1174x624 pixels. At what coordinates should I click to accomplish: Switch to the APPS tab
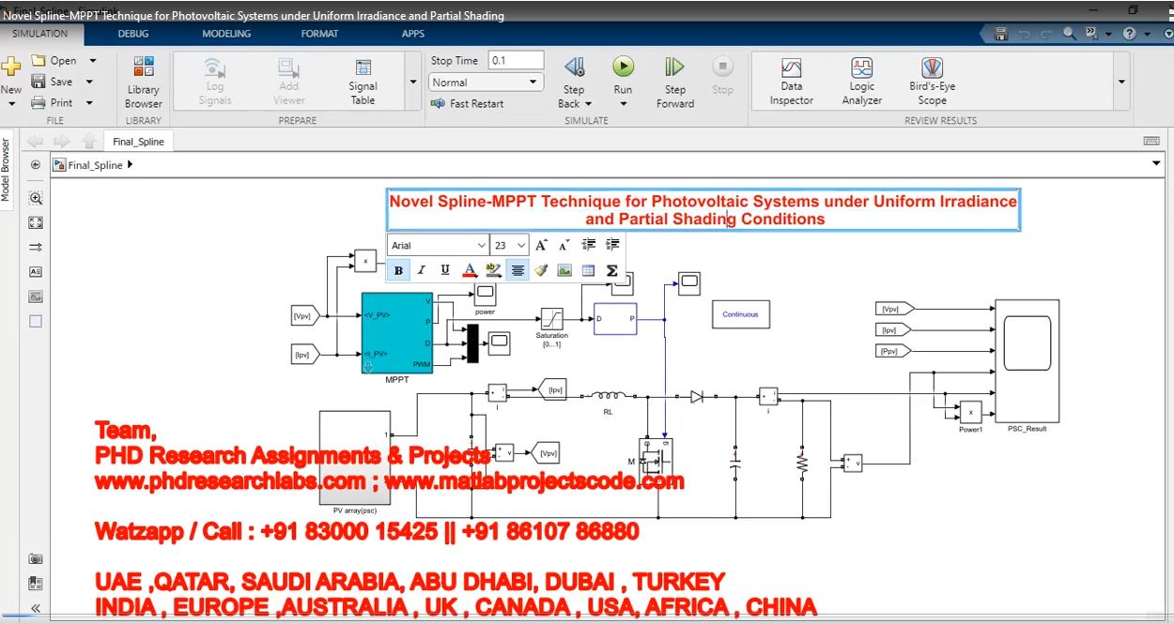(413, 34)
